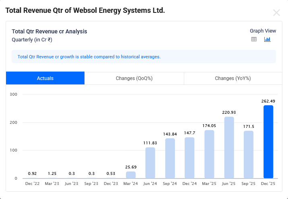Click the Mar '25 axis label

pos(209,184)
